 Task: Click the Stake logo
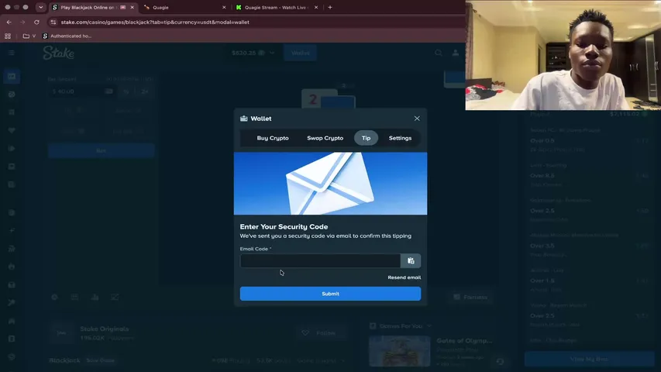tap(59, 53)
